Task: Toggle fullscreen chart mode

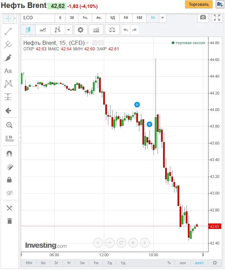Action: 217,18
